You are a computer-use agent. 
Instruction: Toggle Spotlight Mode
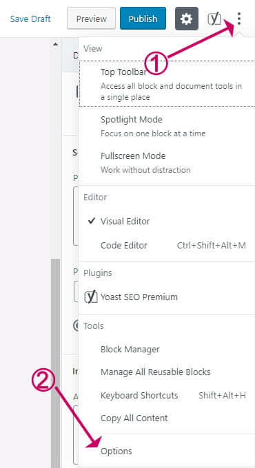click(x=167, y=126)
